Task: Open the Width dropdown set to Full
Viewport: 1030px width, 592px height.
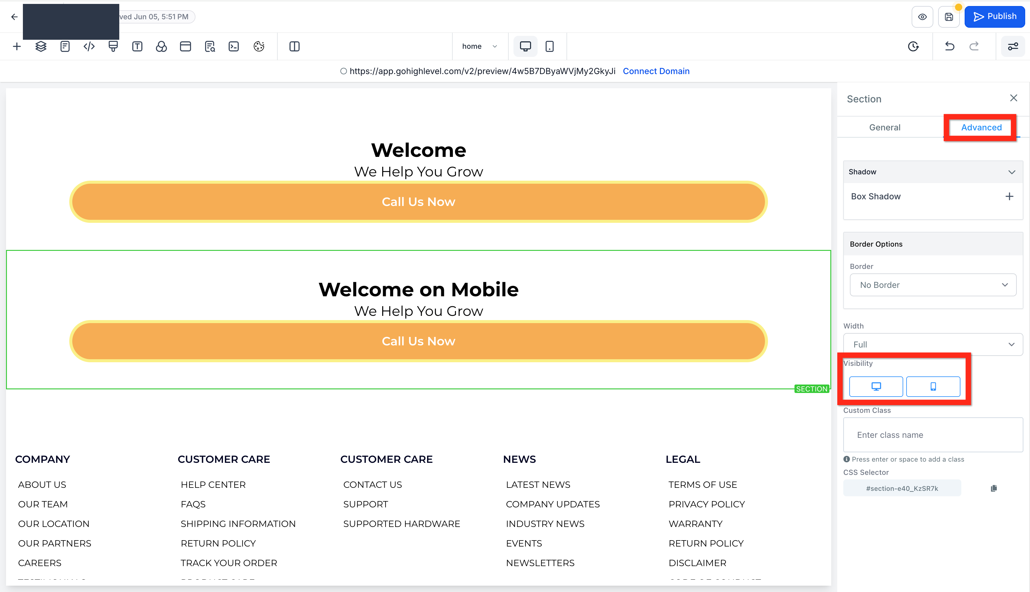Action: pyautogui.click(x=933, y=344)
